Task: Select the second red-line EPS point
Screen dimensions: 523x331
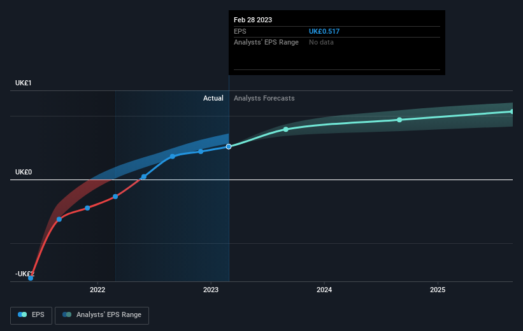Action: tap(59, 220)
